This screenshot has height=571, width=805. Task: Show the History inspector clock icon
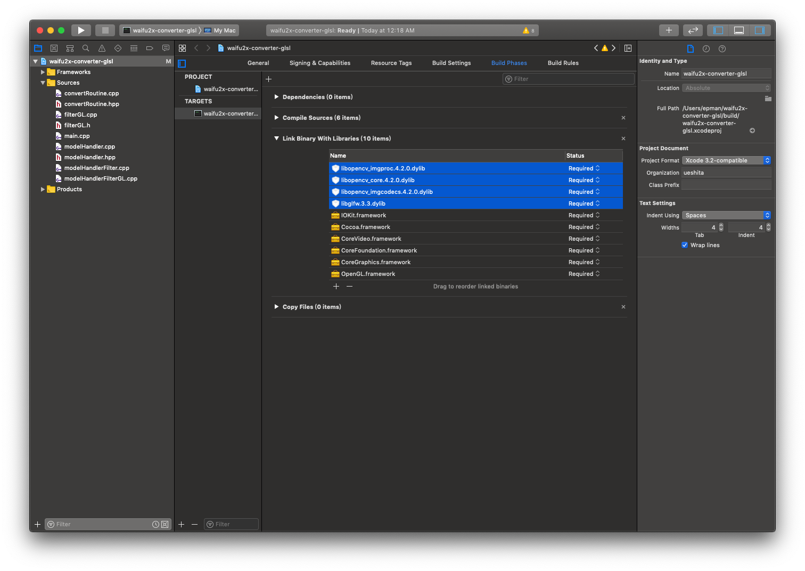[x=706, y=48]
